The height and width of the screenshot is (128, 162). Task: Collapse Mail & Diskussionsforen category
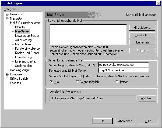coord(7,23)
